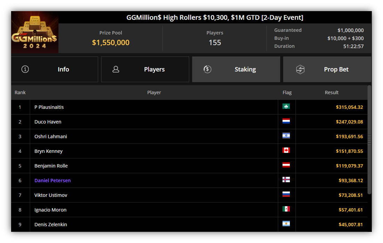Click the Result column header

click(x=332, y=92)
